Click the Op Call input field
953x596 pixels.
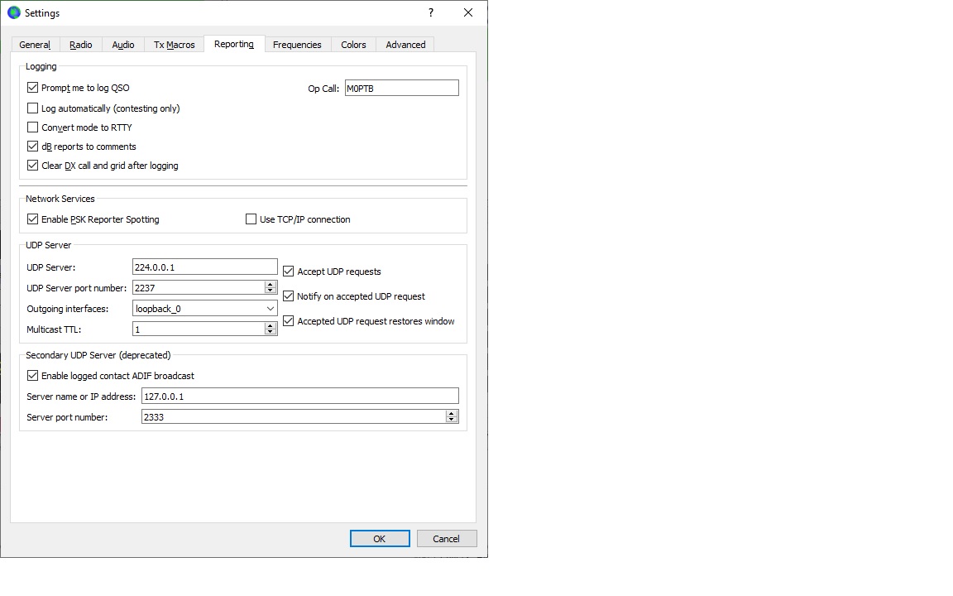[x=402, y=89]
